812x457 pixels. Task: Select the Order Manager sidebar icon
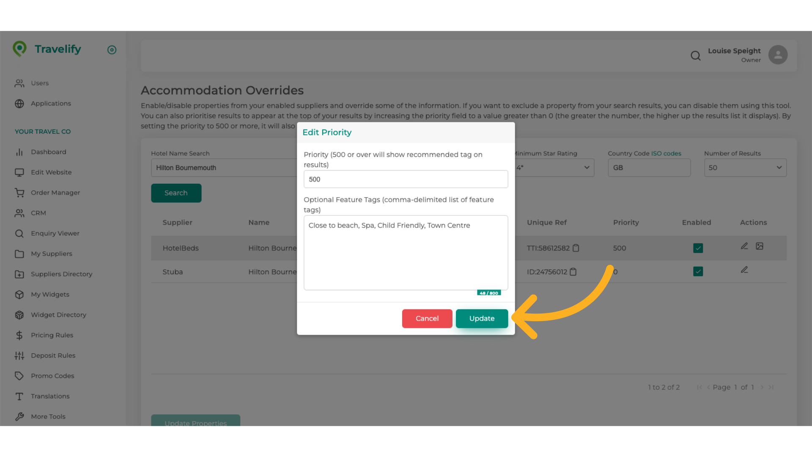(20, 193)
